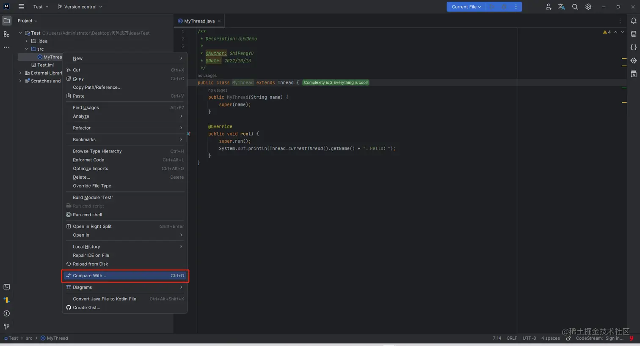
Task: Open the Bookmarks submenu
Action: (125, 139)
